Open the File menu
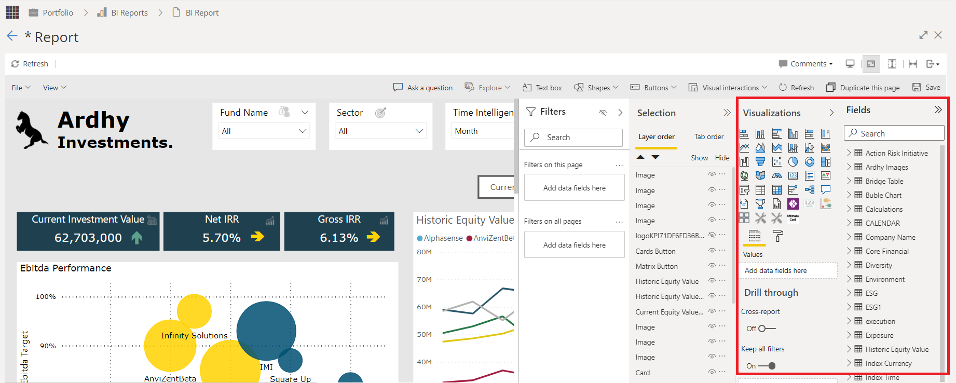 point(21,88)
